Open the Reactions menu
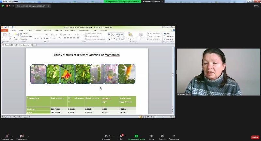This screenshot has height=141, width=261. (162, 136)
